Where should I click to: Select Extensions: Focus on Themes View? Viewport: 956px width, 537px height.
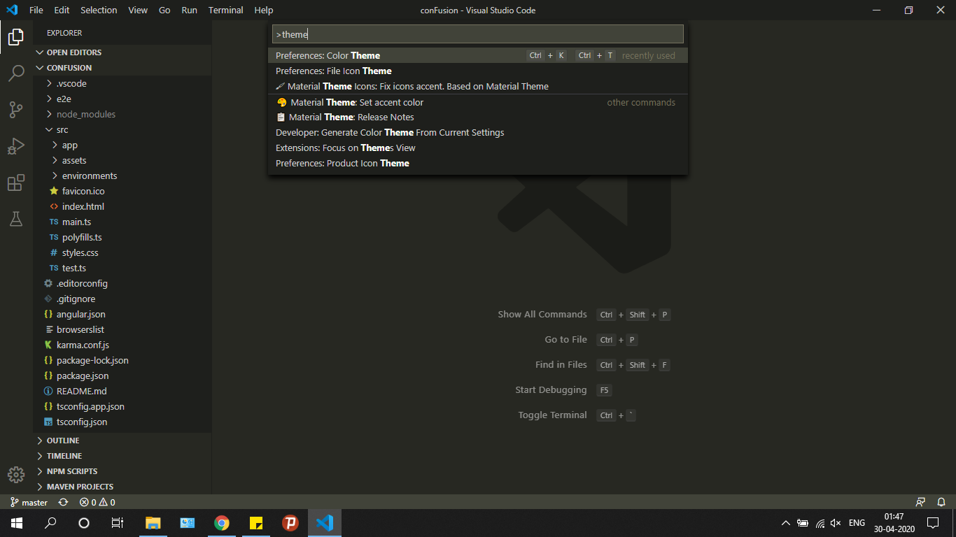coord(478,148)
